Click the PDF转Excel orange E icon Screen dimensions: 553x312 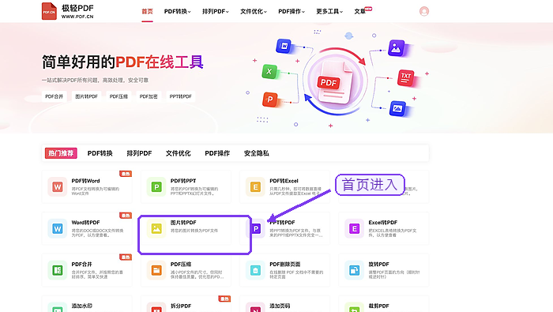click(x=255, y=186)
